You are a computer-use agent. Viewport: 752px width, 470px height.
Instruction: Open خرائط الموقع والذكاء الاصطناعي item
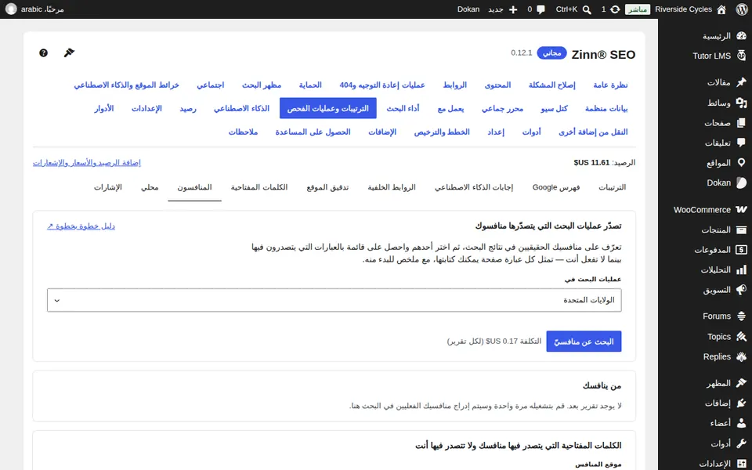tap(127, 85)
